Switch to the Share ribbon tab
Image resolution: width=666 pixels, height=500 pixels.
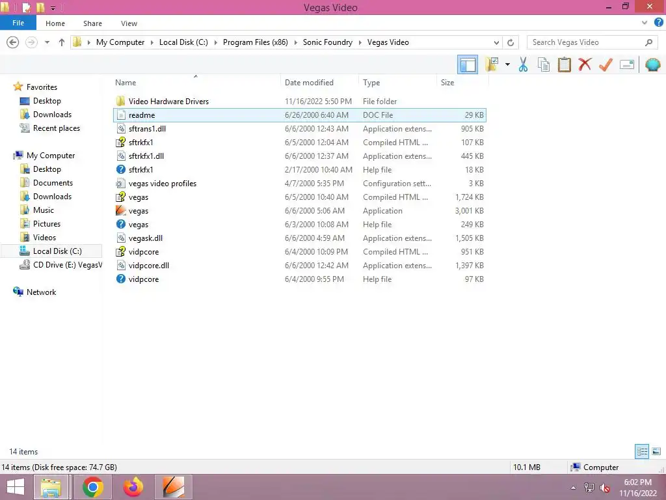92,23
